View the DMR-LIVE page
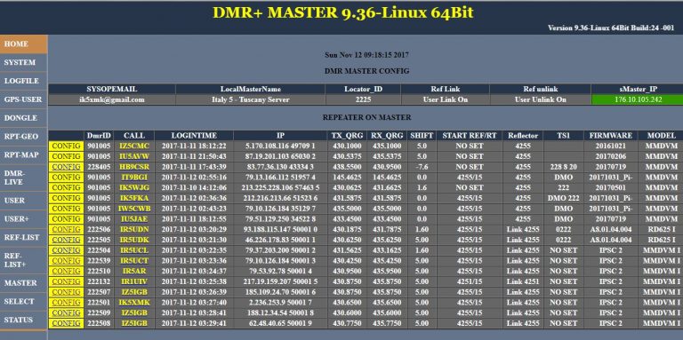Screen dimensions: 683x340 [23, 178]
